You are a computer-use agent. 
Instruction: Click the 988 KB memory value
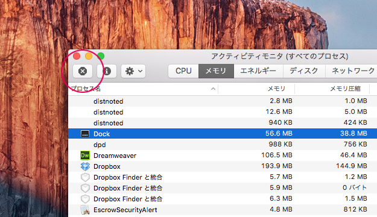tap(280, 144)
